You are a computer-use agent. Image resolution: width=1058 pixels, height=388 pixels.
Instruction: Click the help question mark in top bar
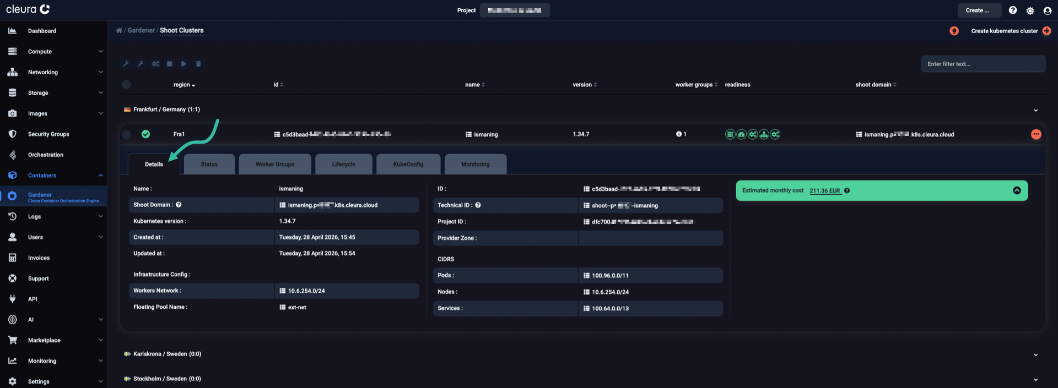coord(1013,10)
